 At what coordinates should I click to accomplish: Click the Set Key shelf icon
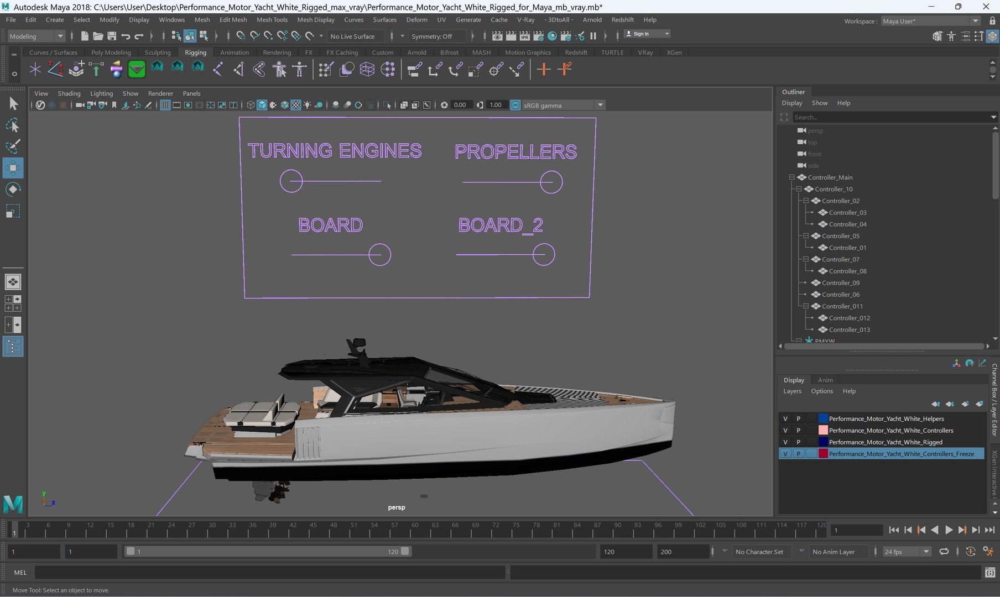click(544, 69)
